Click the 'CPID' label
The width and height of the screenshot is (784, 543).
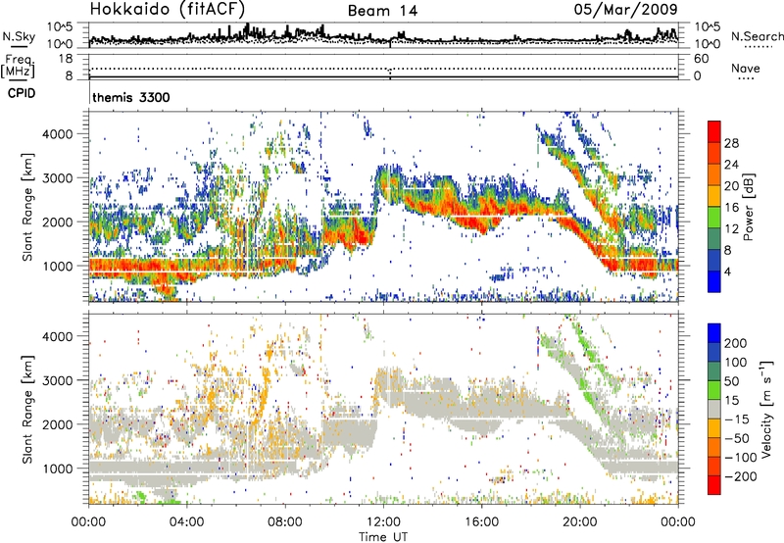point(22,93)
